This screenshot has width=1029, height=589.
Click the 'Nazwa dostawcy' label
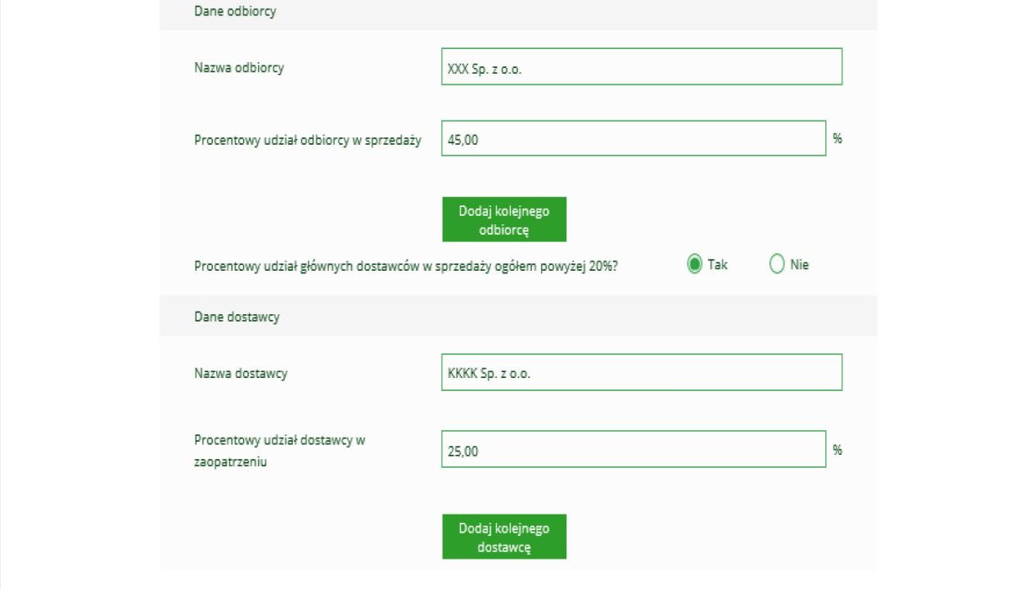[x=241, y=374]
